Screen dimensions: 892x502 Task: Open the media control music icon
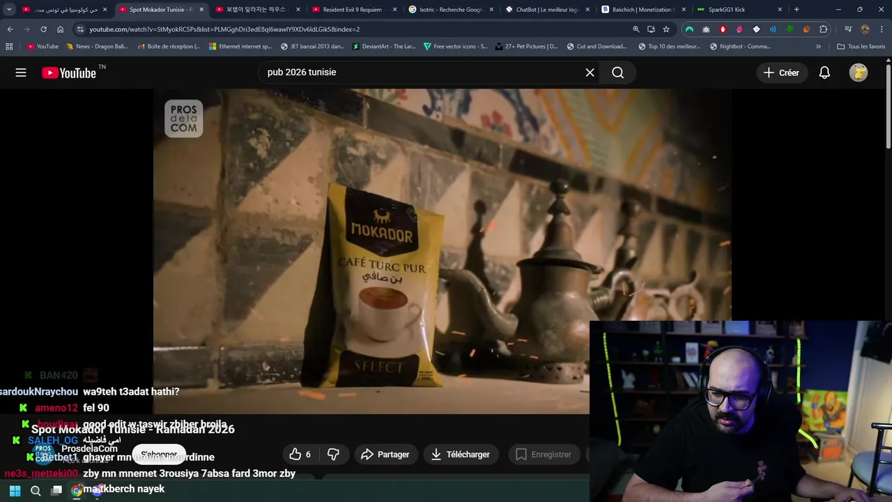[x=848, y=29]
